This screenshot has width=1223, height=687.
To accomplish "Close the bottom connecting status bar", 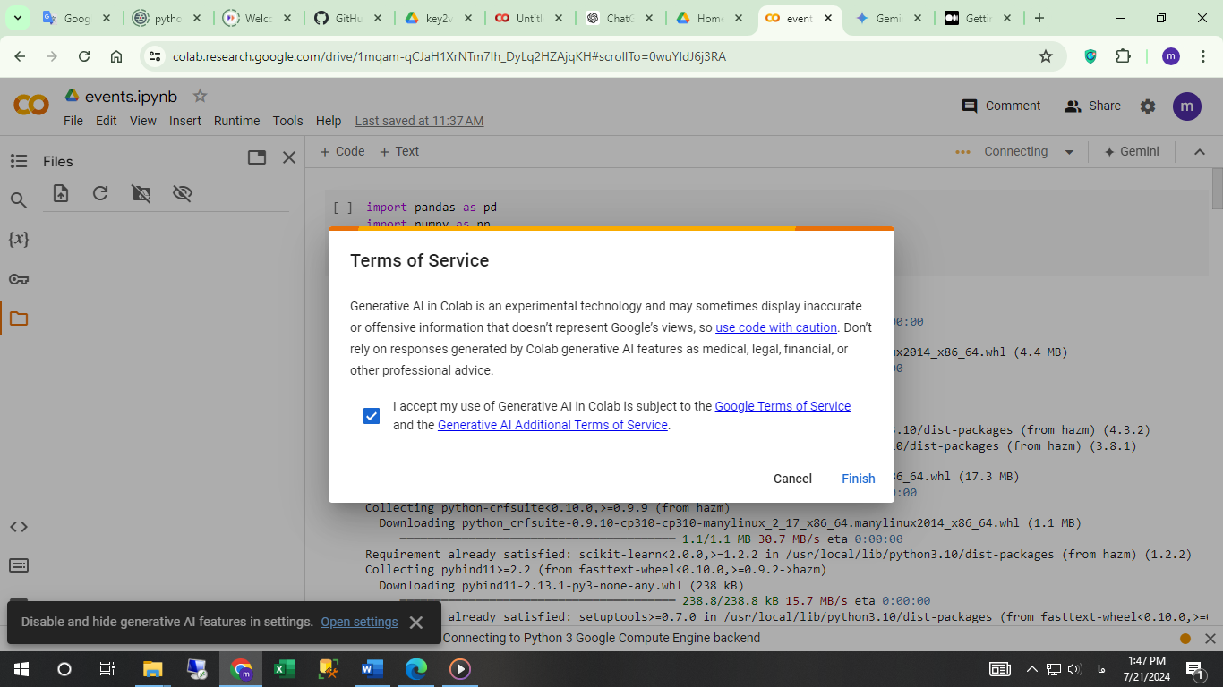I will point(1210,639).
